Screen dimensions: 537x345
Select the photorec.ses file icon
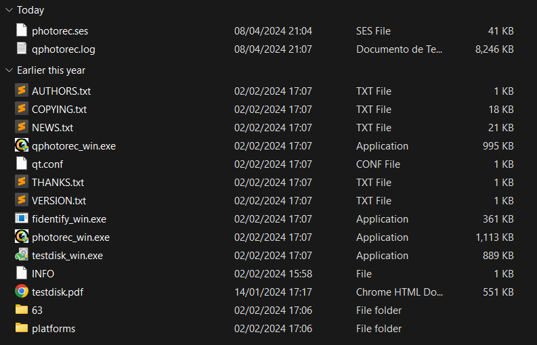coord(22,30)
